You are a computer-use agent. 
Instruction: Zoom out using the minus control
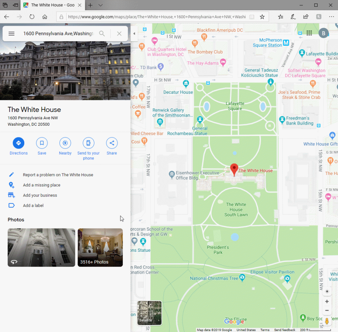pyautogui.click(x=327, y=311)
